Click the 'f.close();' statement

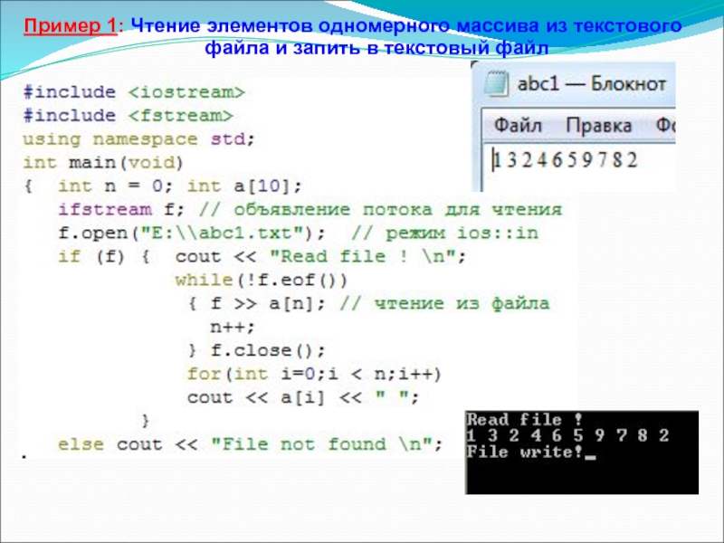pyautogui.click(x=268, y=350)
